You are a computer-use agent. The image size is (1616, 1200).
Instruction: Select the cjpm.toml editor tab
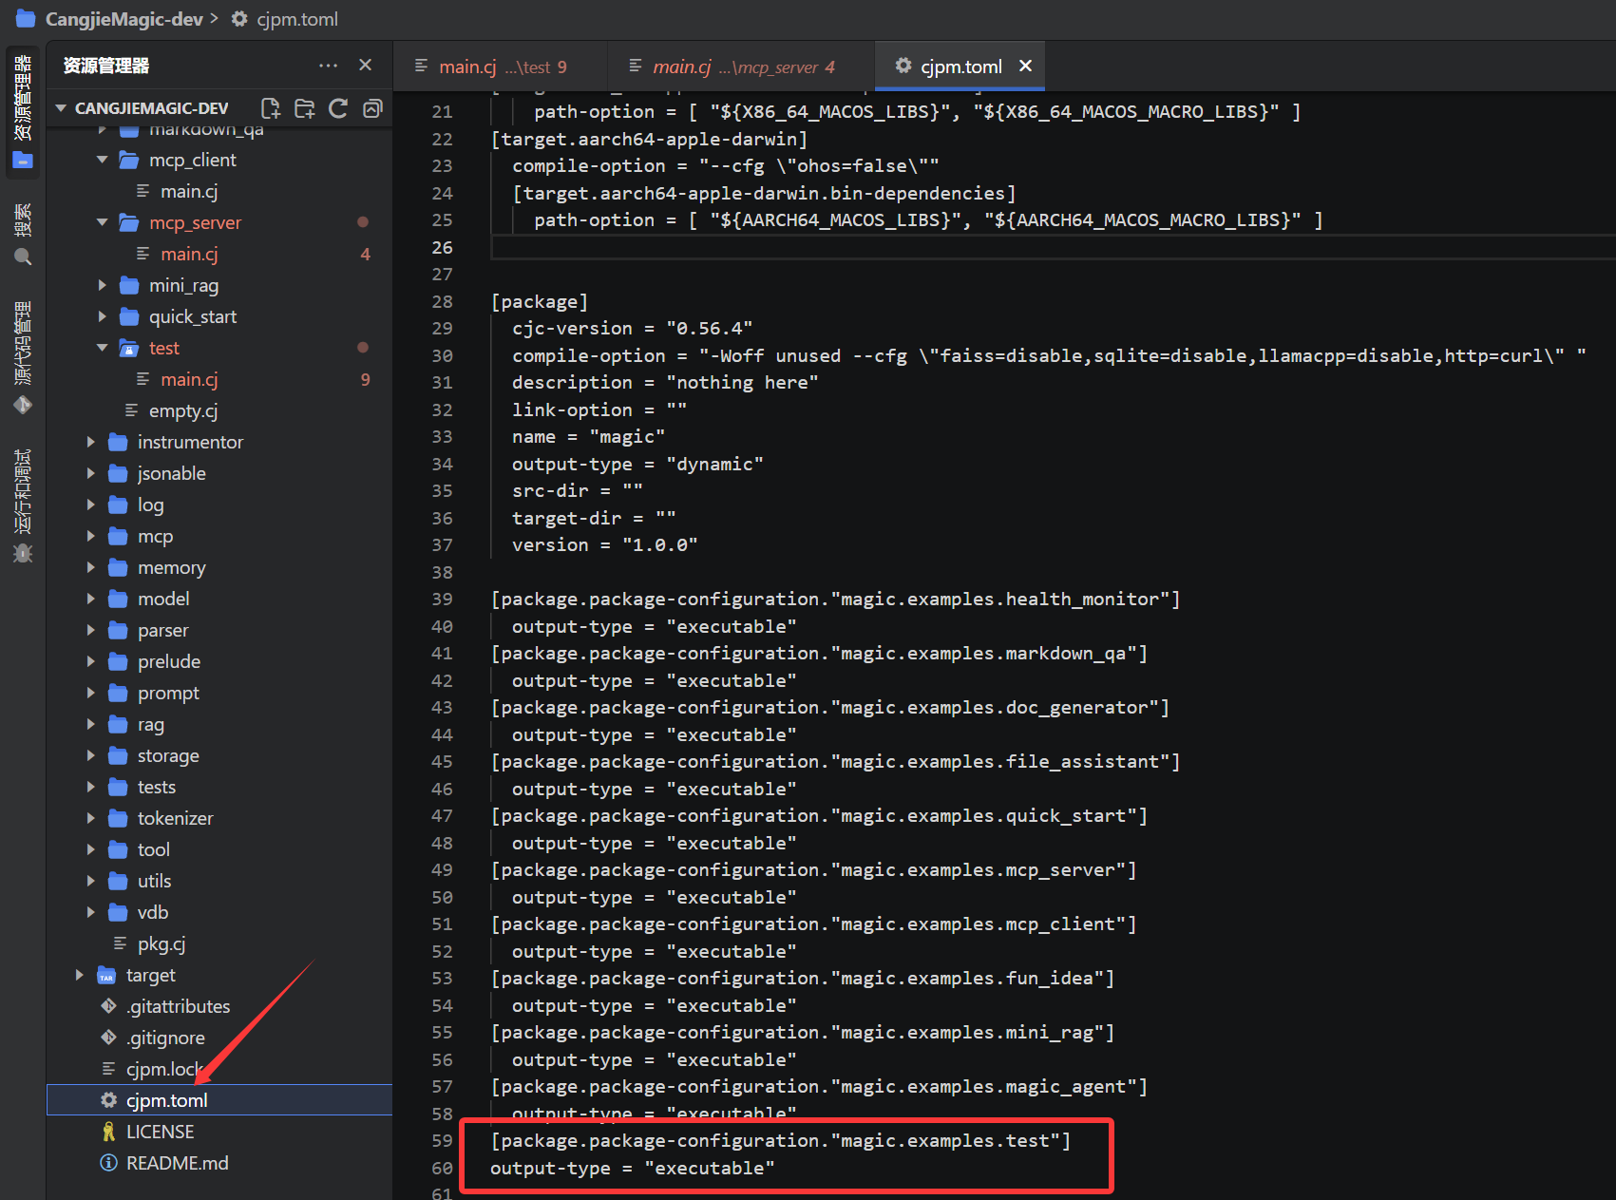tap(960, 67)
